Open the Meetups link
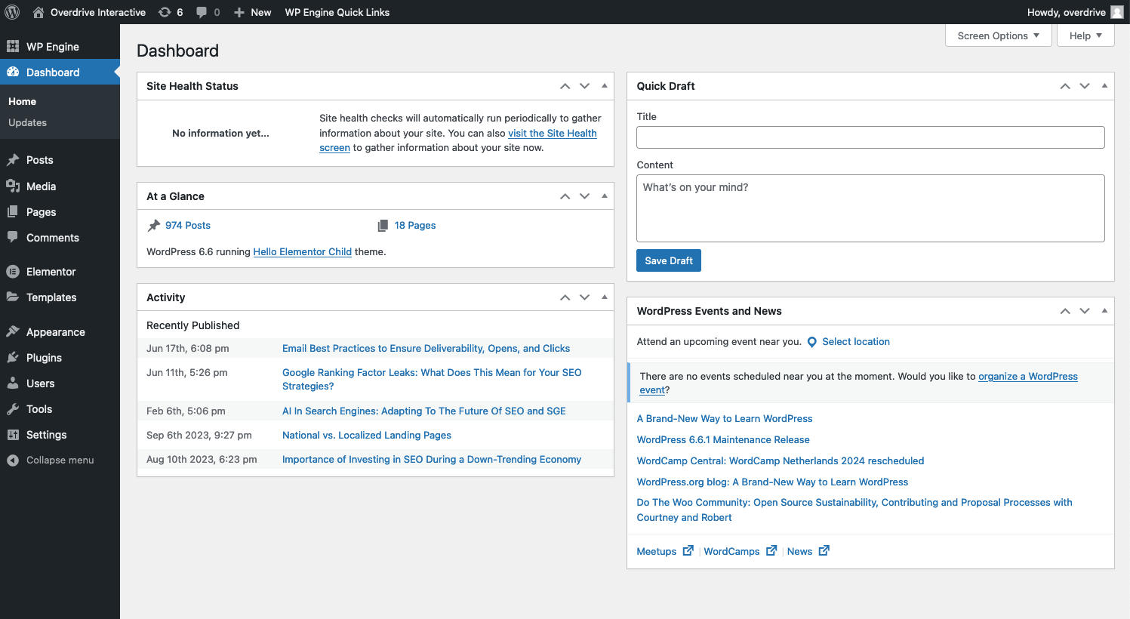Screen dimensions: 1130x619 point(657,552)
